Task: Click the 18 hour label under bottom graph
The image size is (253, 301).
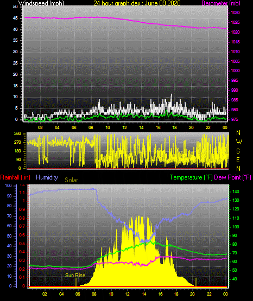Action: click(x=176, y=294)
